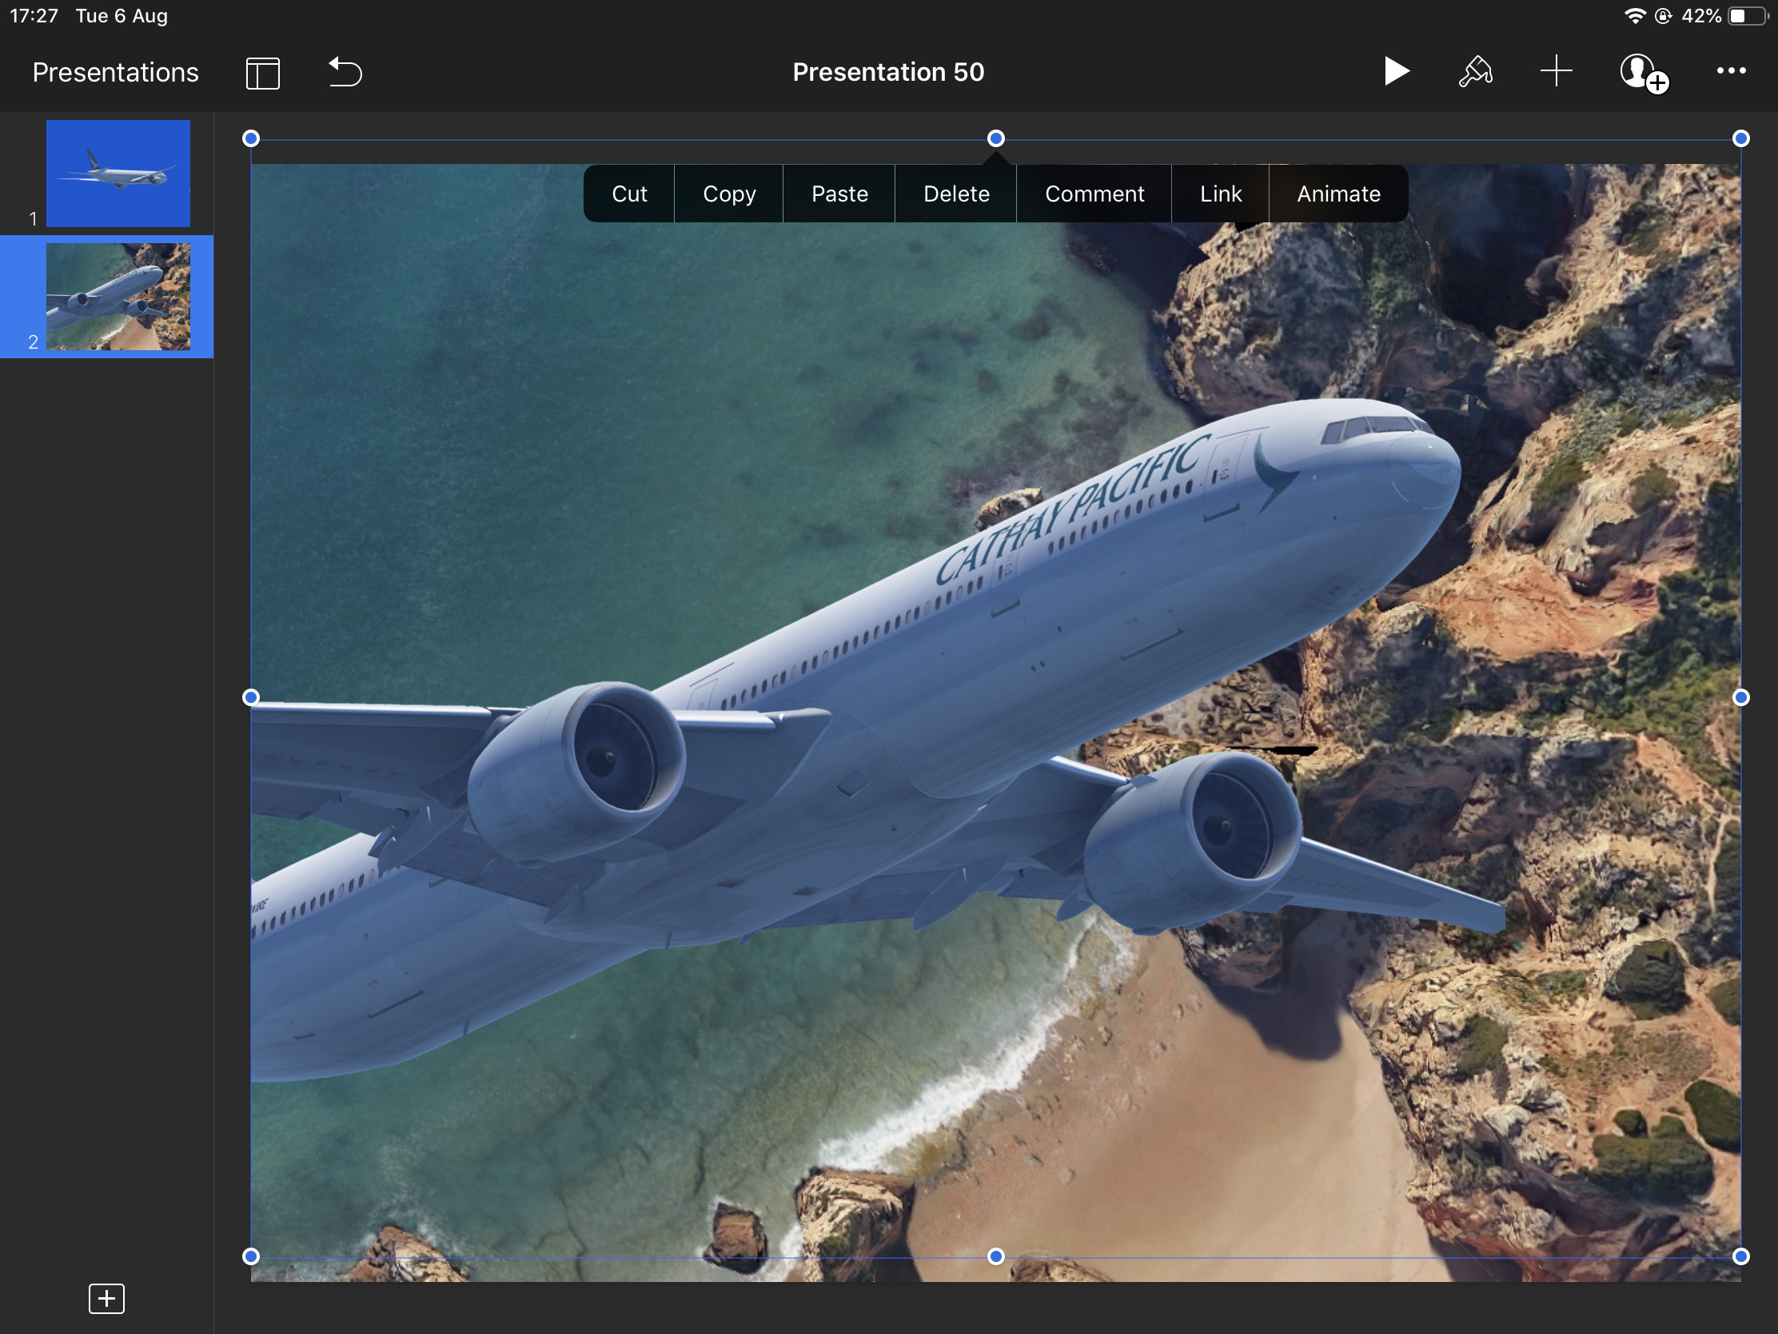Tap the Undo arrow icon
The image size is (1778, 1334).
(x=345, y=72)
